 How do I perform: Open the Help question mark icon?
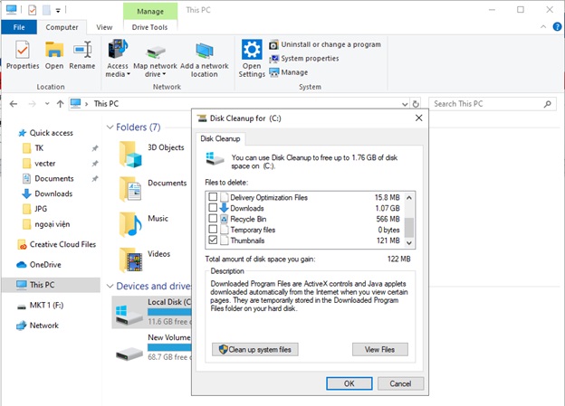tap(557, 26)
